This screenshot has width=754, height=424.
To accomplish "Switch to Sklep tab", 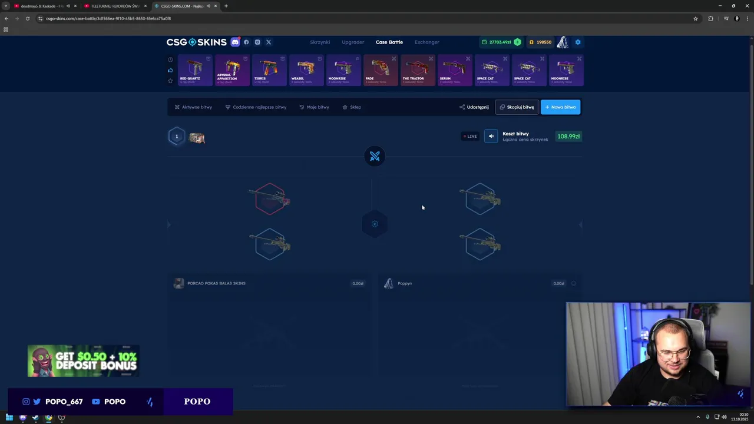I will [x=352, y=107].
